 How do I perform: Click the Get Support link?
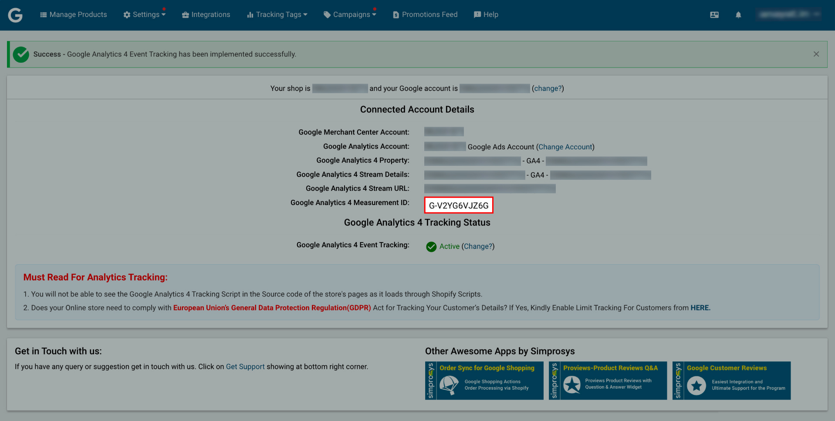point(245,367)
